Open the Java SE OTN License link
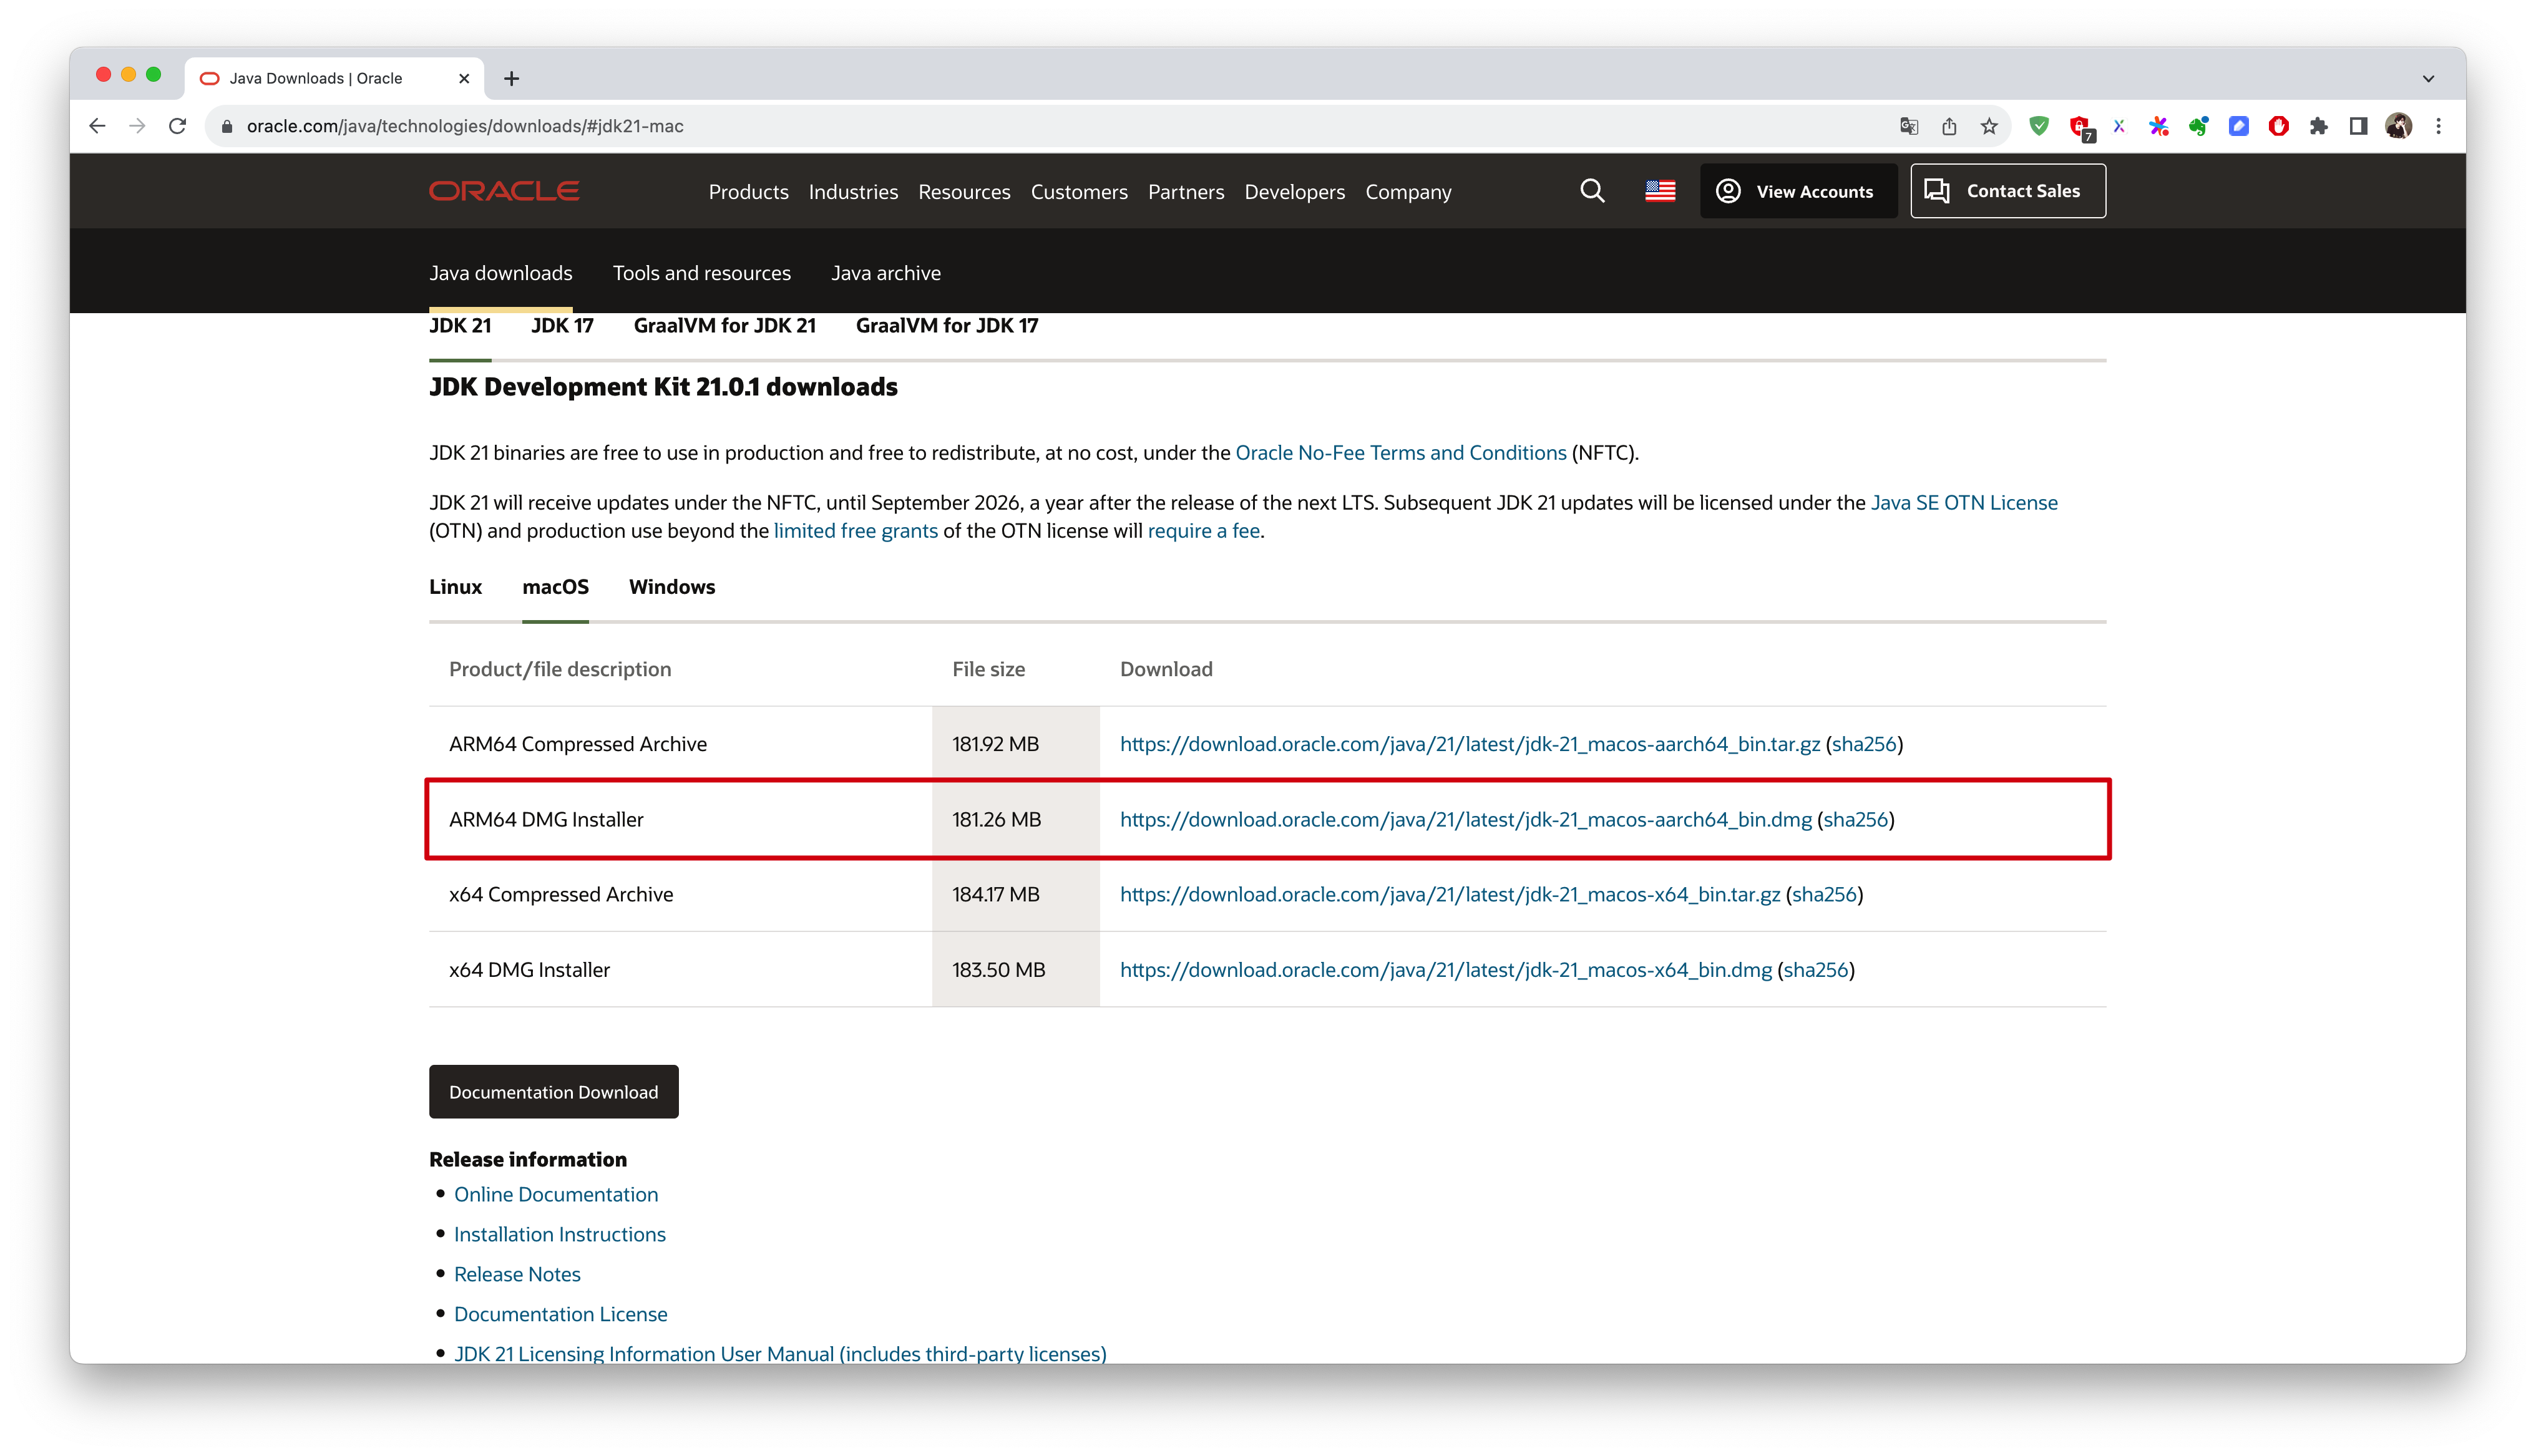This screenshot has width=2536, height=1456. coord(1963,503)
